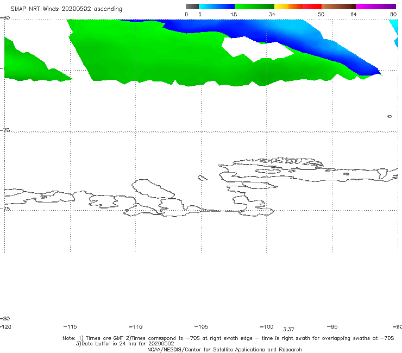Screen dimensions: 402x353
Task: Click the colorbar label "18"
Action: click(234, 14)
